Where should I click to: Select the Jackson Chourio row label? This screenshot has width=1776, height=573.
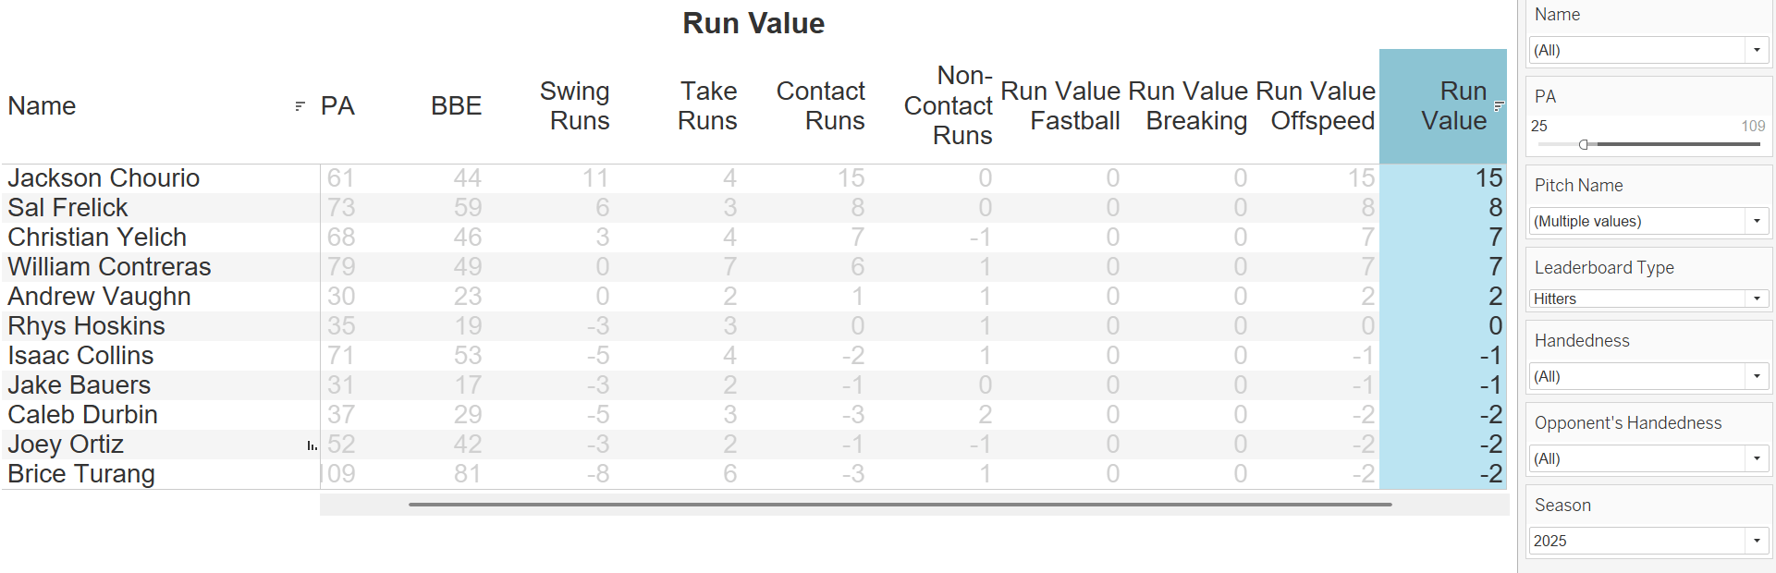104,178
